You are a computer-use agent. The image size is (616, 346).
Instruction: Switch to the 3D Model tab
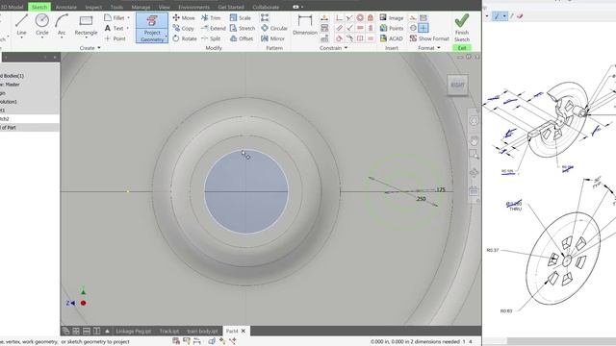click(x=12, y=7)
